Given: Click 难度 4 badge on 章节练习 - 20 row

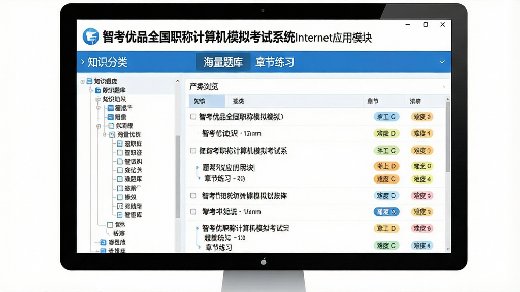Looking at the screenshot, I should point(422,179).
